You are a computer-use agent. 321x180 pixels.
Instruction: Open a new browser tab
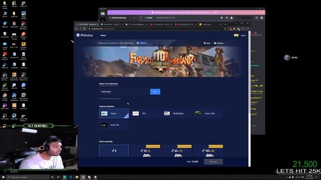click(225, 24)
